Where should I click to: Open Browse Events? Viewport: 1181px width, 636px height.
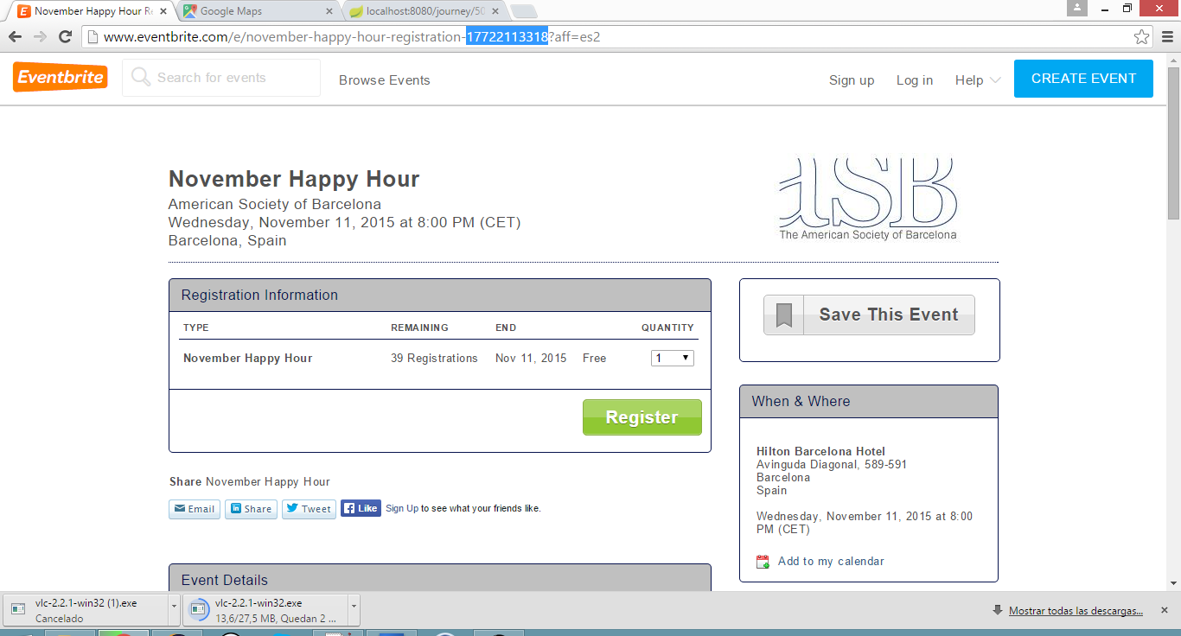[x=384, y=79]
